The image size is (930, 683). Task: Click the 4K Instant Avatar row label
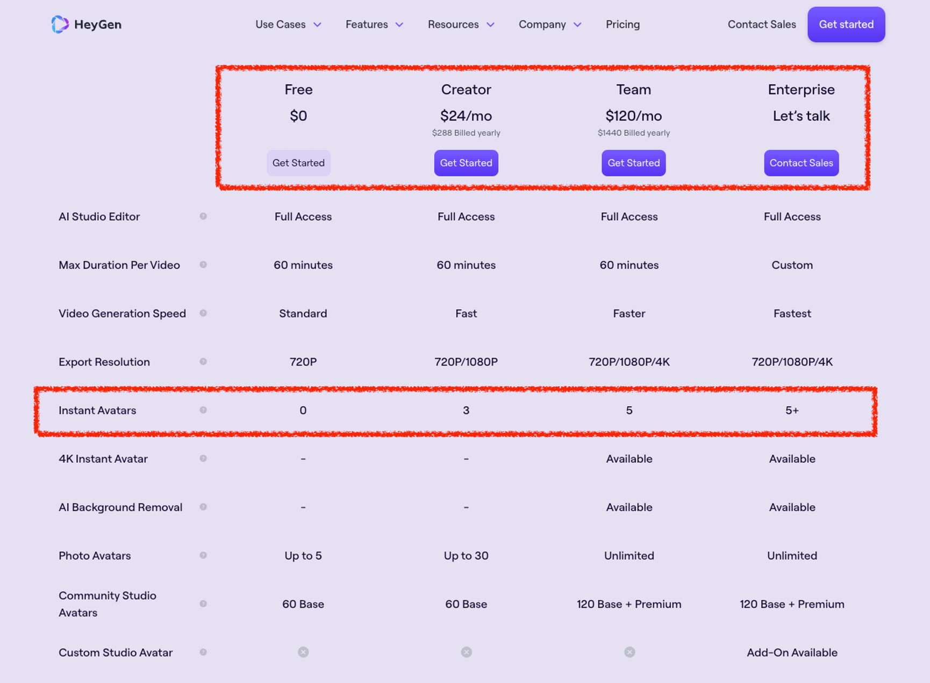point(103,458)
